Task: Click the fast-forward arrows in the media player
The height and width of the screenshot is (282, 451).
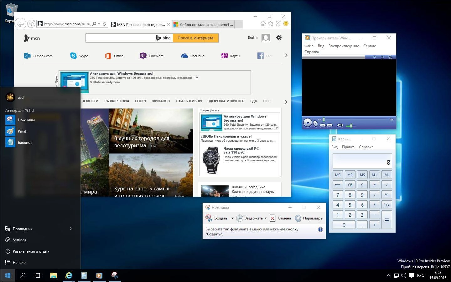Action: 391,119
